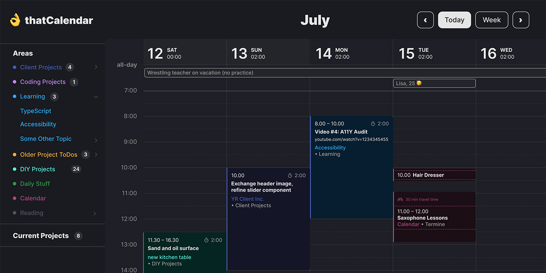The width and height of the screenshot is (546, 273).
Task: Click stopwatch icon on Exchange header image event
Action: point(290,175)
